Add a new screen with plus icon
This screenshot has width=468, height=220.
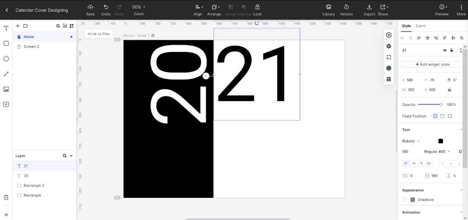click(x=18, y=26)
